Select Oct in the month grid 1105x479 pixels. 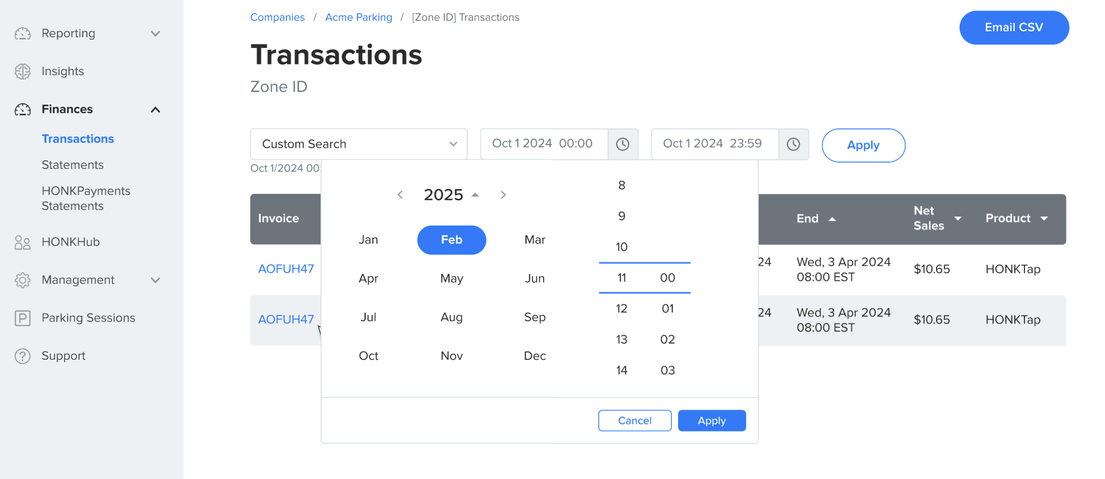point(368,356)
